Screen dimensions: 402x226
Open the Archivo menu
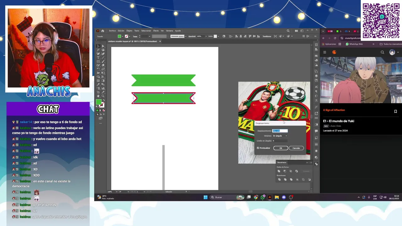click(x=112, y=31)
